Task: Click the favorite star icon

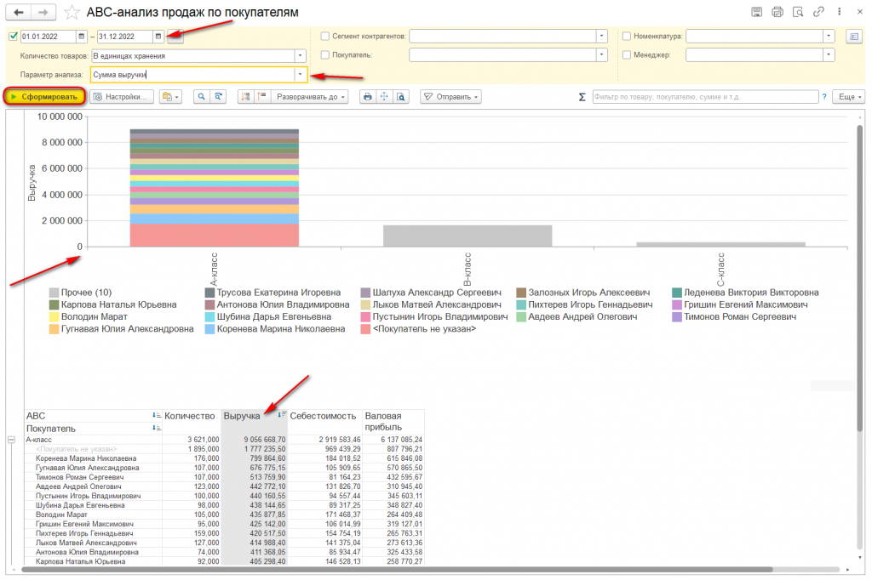Action: [x=72, y=12]
